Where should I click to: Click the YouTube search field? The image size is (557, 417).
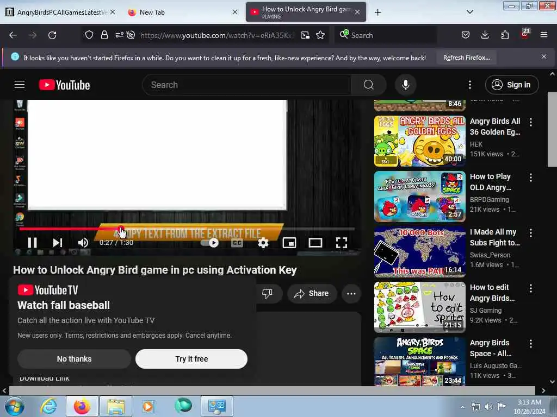(247, 85)
